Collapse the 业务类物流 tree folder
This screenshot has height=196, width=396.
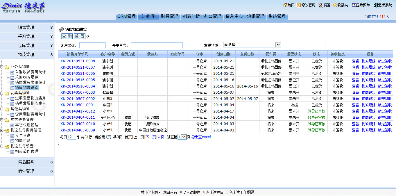point(2,67)
